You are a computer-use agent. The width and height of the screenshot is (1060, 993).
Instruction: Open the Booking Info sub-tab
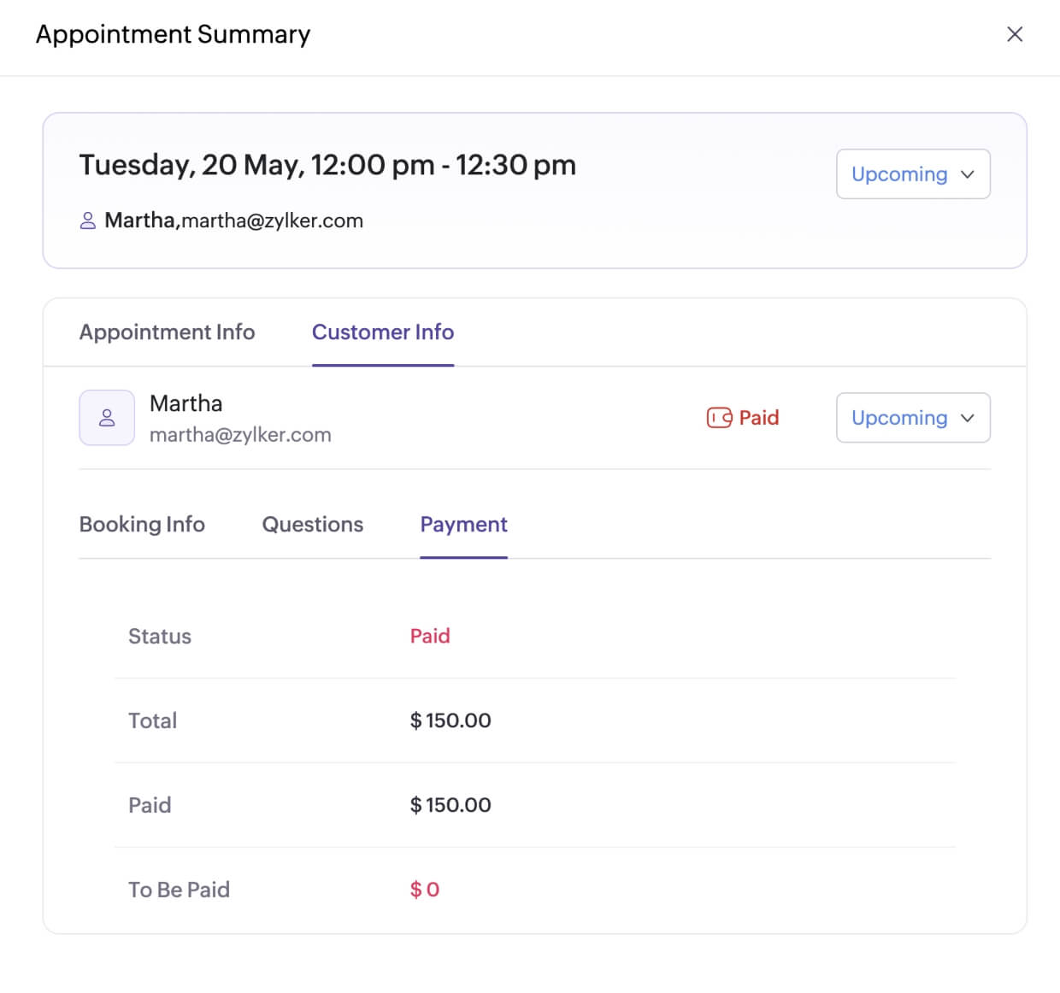(142, 525)
